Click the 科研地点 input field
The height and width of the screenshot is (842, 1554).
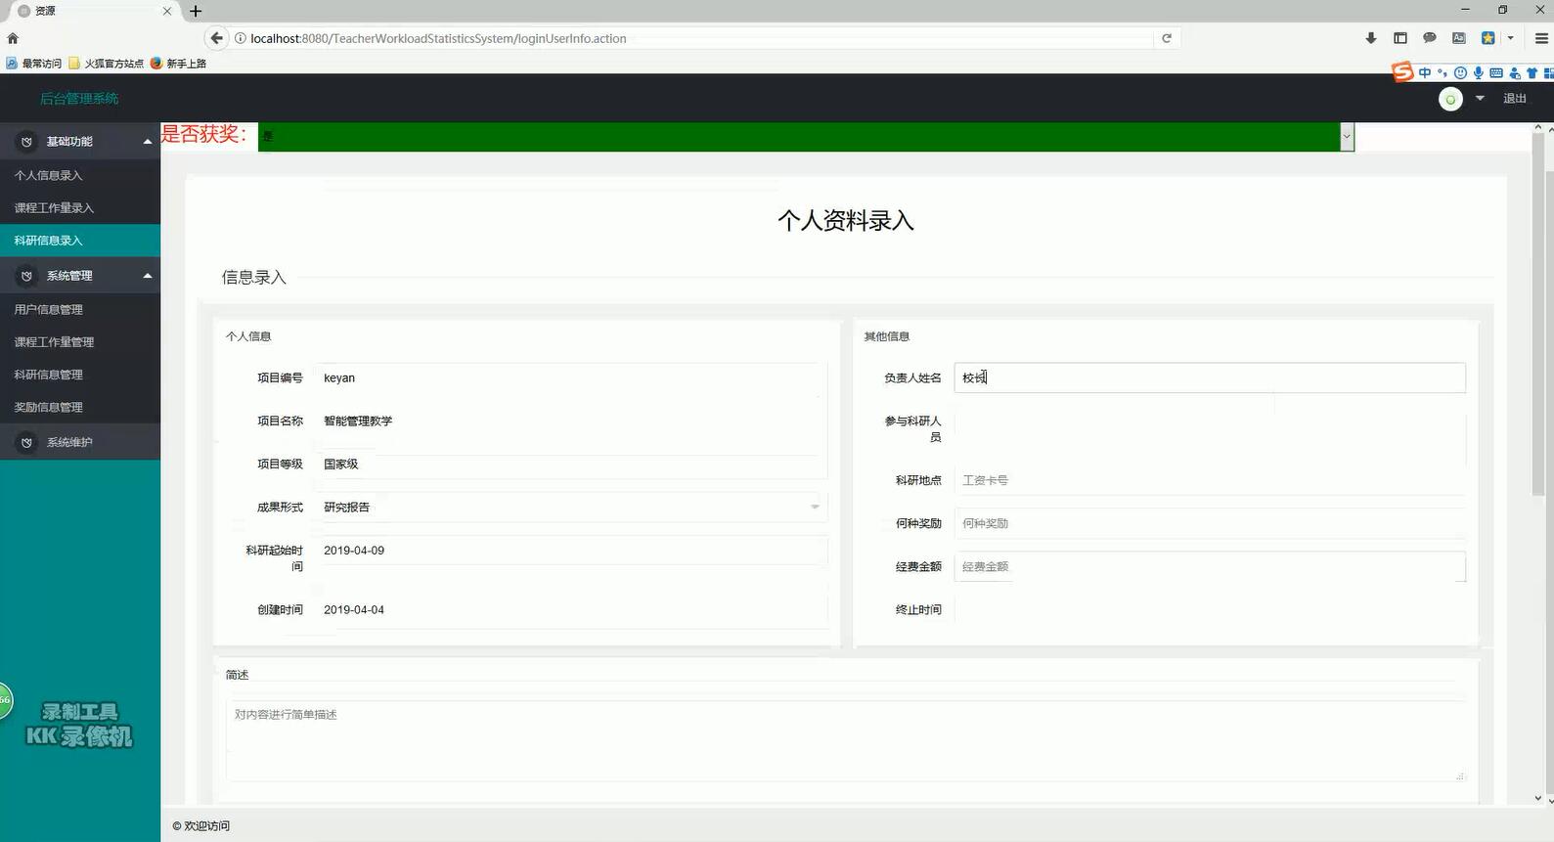(x=1210, y=480)
